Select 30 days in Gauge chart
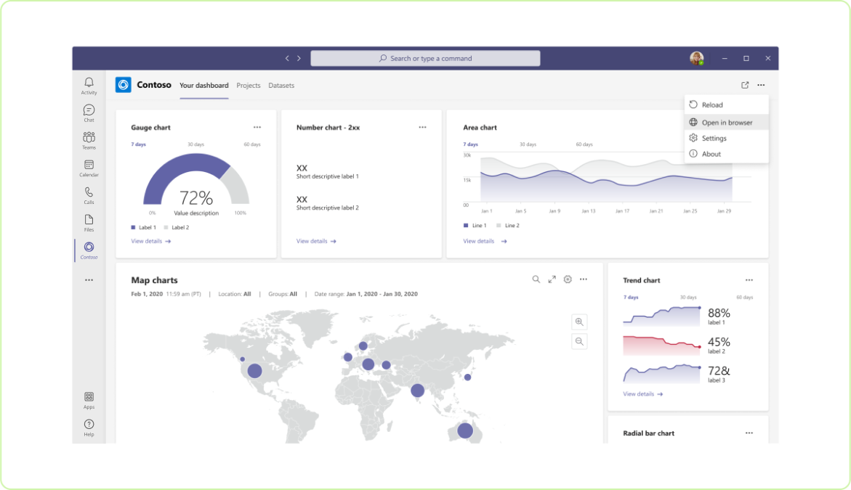This screenshot has height=490, width=851. 196,144
